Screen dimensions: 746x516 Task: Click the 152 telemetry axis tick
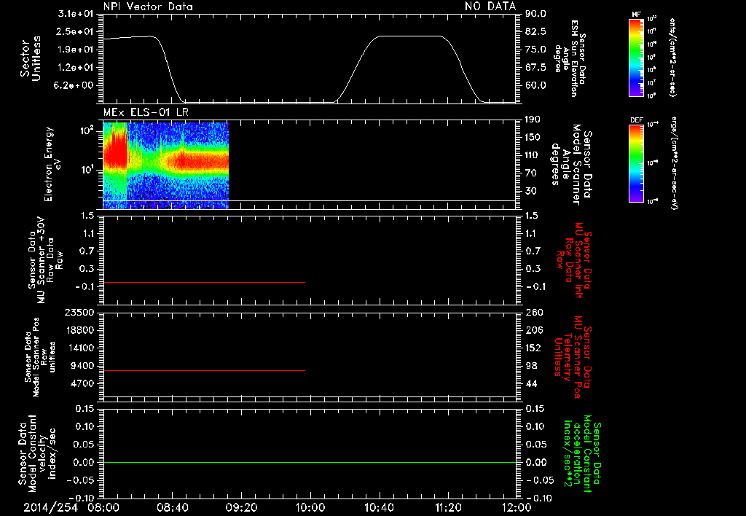(x=534, y=348)
